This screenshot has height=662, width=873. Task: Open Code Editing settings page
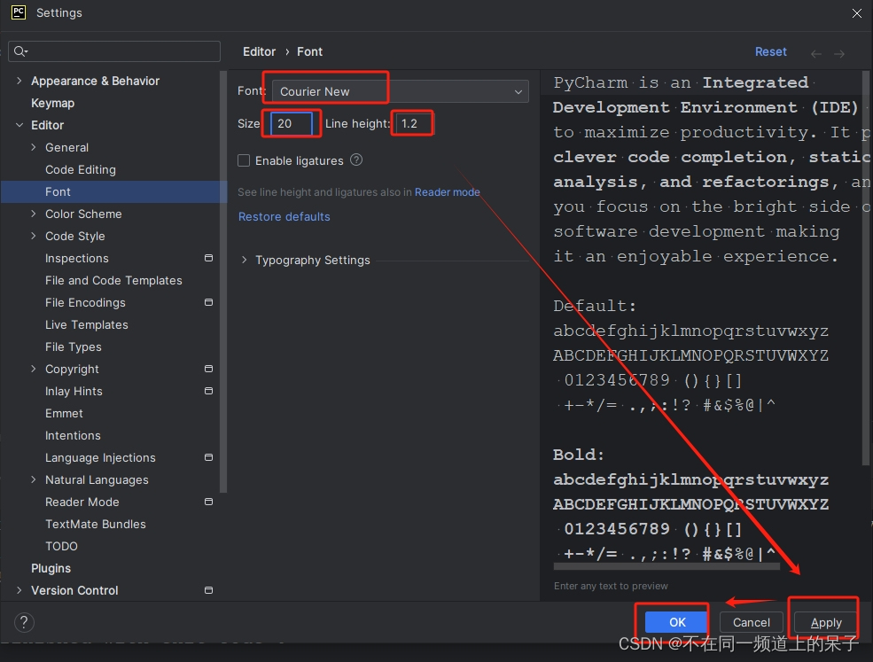[x=81, y=170]
